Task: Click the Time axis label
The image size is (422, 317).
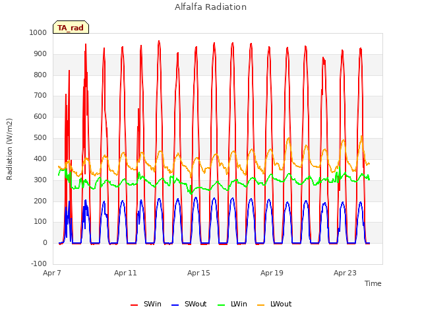Action: 373,283
